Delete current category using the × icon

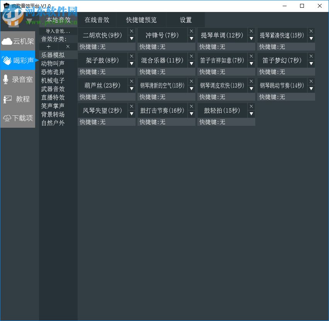pos(68,46)
